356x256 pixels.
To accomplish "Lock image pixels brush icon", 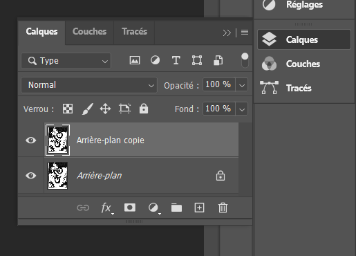I will [x=88, y=109].
